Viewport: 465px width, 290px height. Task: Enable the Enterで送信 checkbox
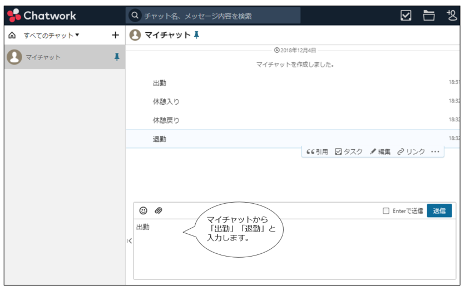(386, 211)
